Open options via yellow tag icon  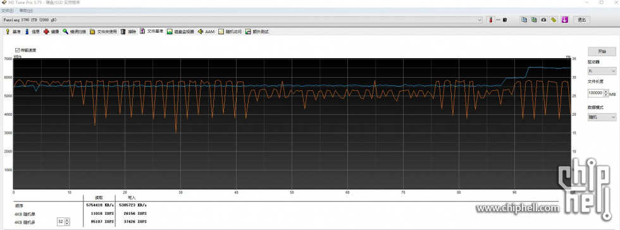554,20
